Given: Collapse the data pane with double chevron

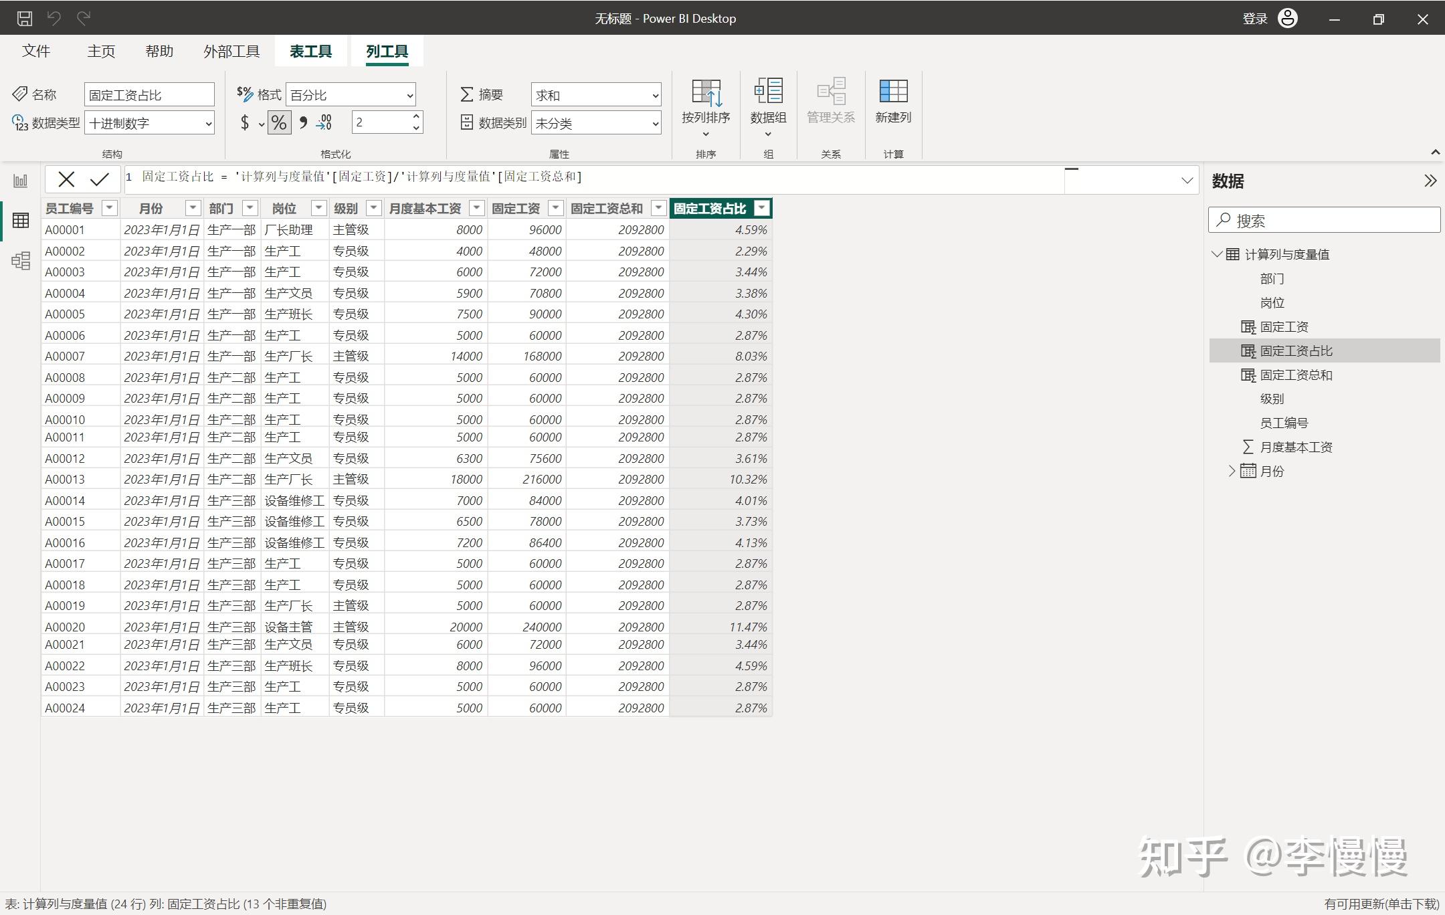Looking at the screenshot, I should (1430, 181).
